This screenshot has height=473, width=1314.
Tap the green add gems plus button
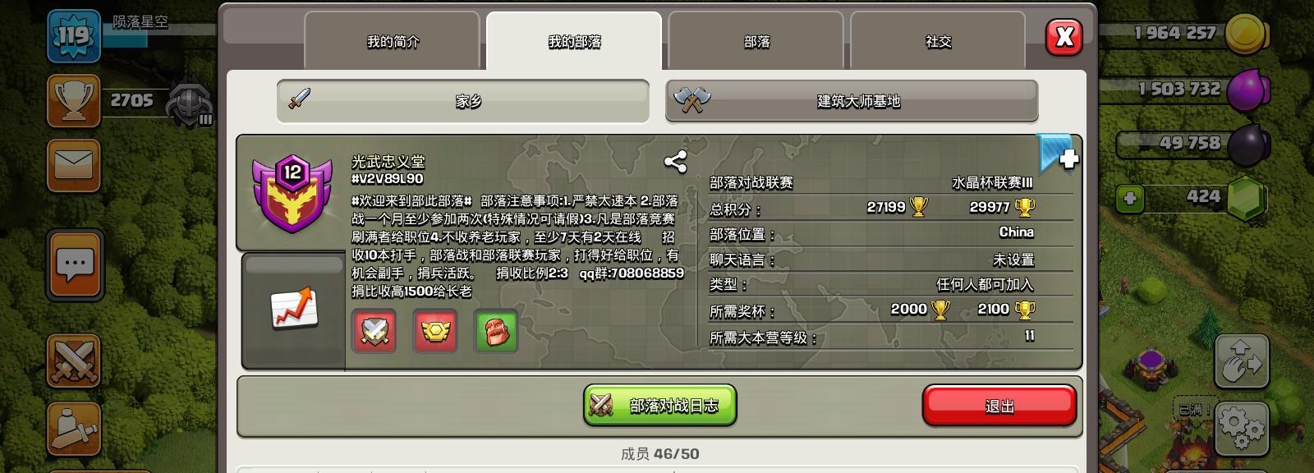click(1130, 198)
